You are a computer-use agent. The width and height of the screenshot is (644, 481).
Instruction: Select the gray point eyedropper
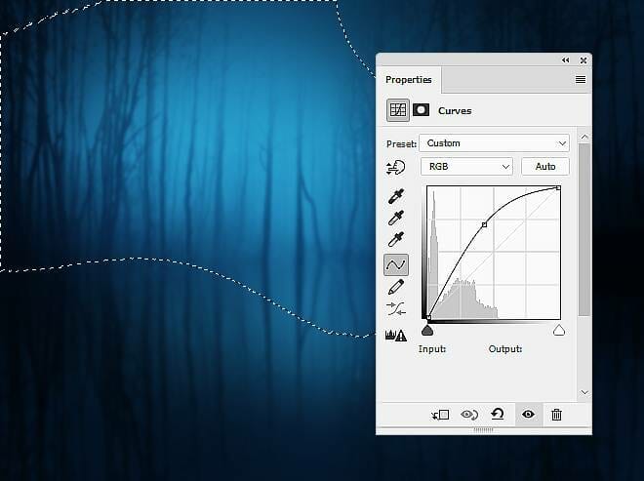tap(396, 219)
